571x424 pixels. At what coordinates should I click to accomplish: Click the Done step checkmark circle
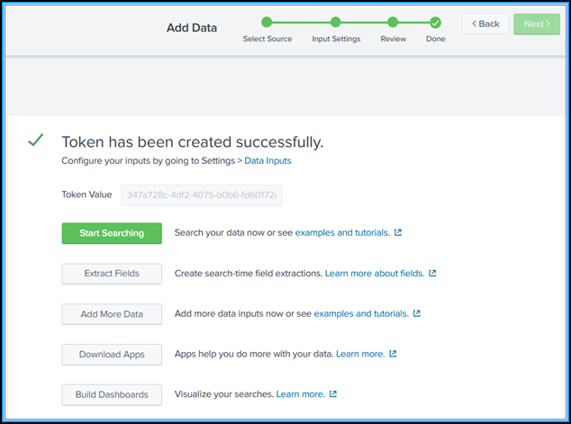tap(435, 23)
